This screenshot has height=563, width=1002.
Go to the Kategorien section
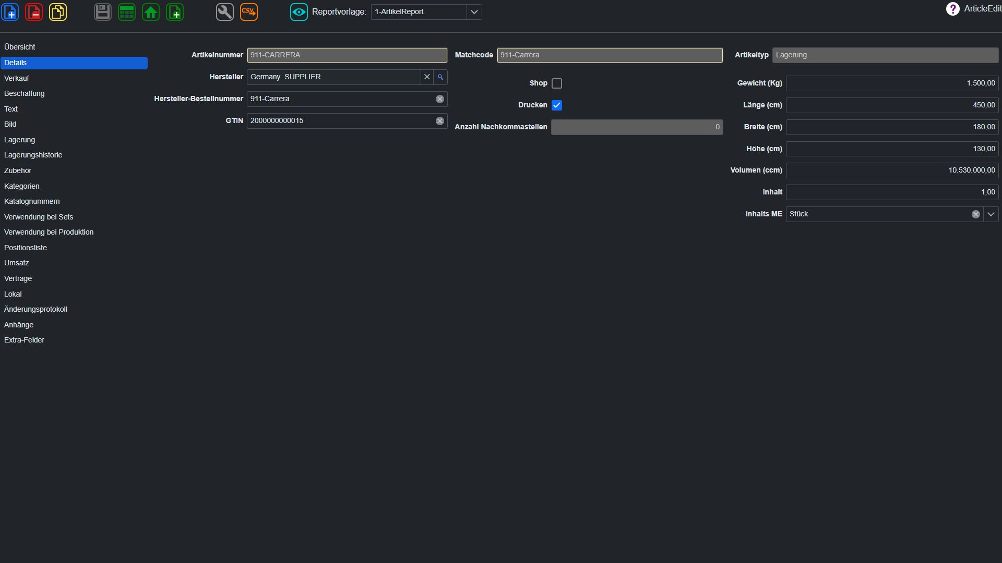click(x=74, y=186)
